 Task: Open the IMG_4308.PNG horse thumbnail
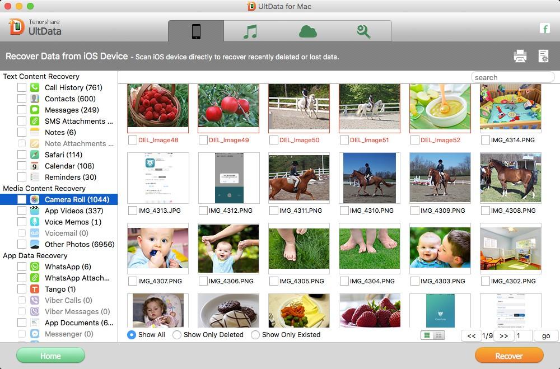point(511,178)
